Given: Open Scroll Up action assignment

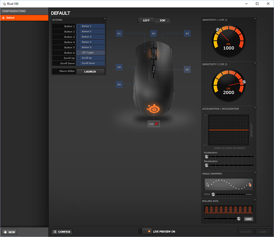Looking at the screenshot, I should point(91,58).
